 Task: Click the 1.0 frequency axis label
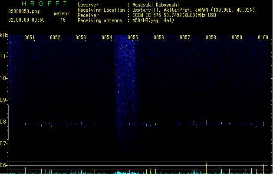pyautogui.click(x=3, y=78)
